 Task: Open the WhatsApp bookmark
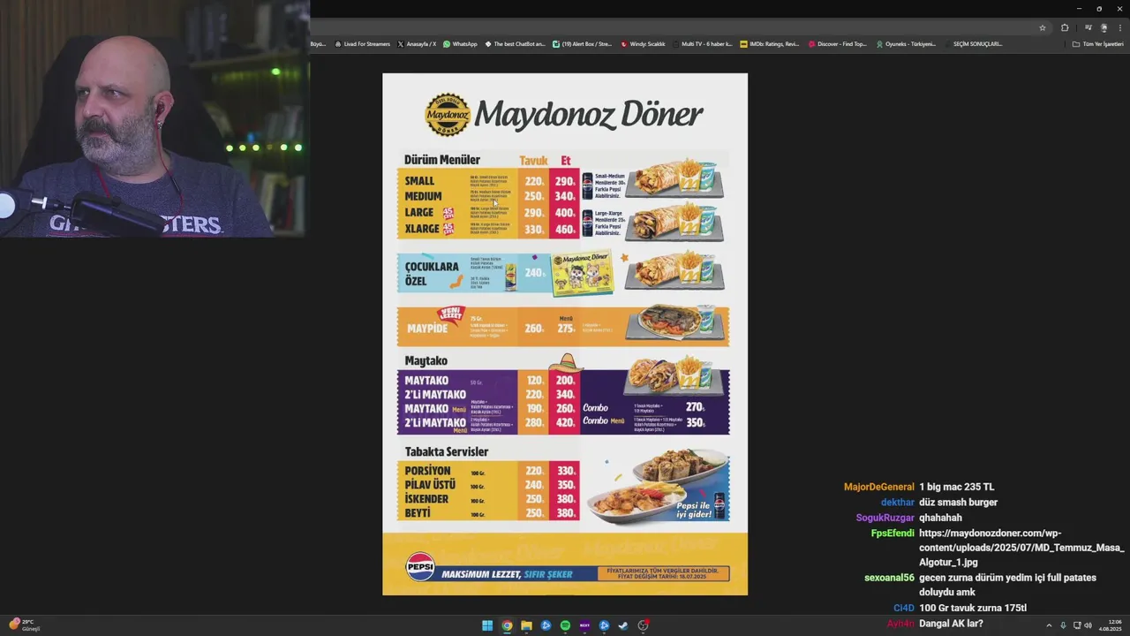[460, 44]
